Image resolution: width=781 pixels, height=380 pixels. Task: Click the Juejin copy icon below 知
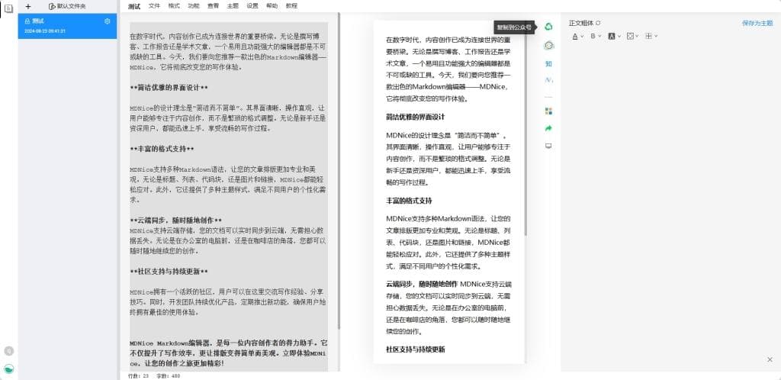coord(548,79)
